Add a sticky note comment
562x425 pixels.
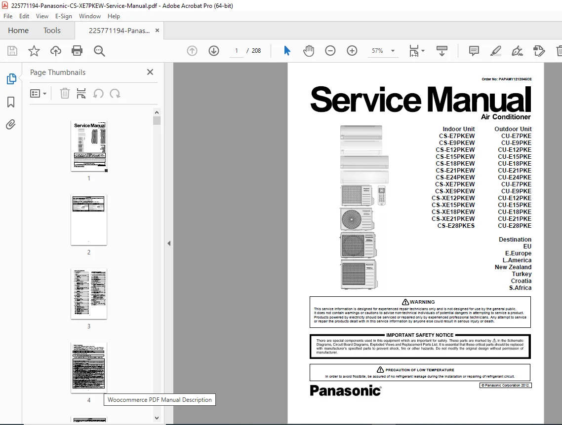[474, 51]
